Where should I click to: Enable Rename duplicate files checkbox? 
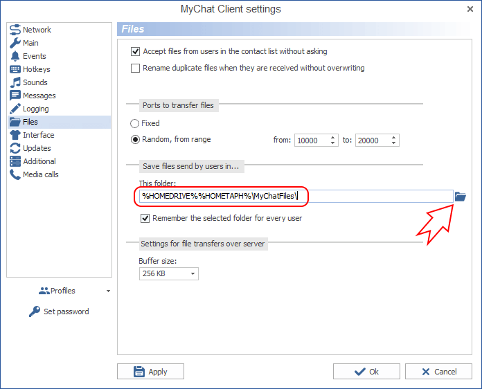coord(135,68)
